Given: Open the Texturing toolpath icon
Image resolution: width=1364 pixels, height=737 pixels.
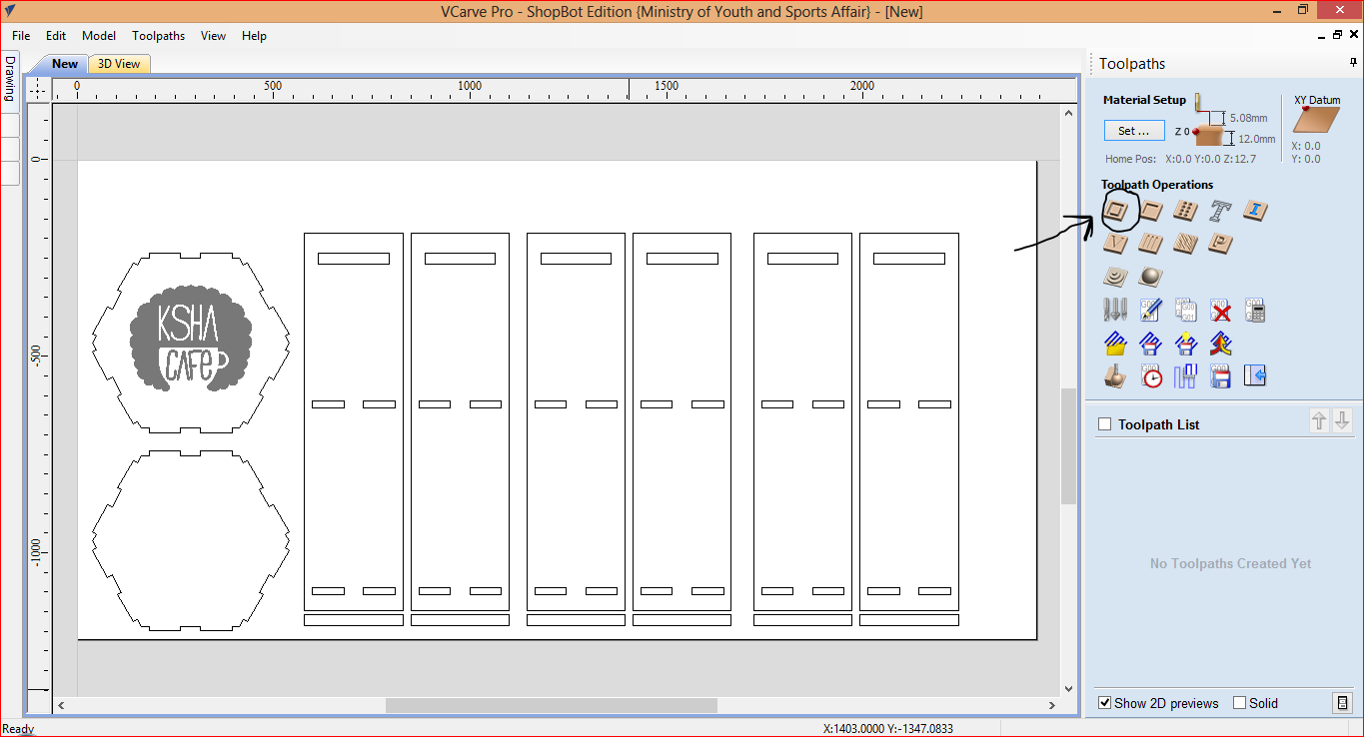Looking at the screenshot, I should pos(1185,243).
